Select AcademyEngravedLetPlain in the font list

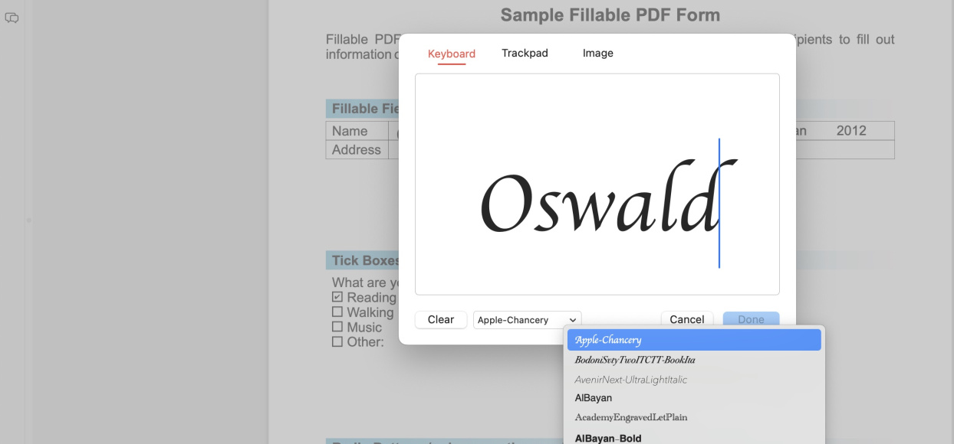coord(692,417)
